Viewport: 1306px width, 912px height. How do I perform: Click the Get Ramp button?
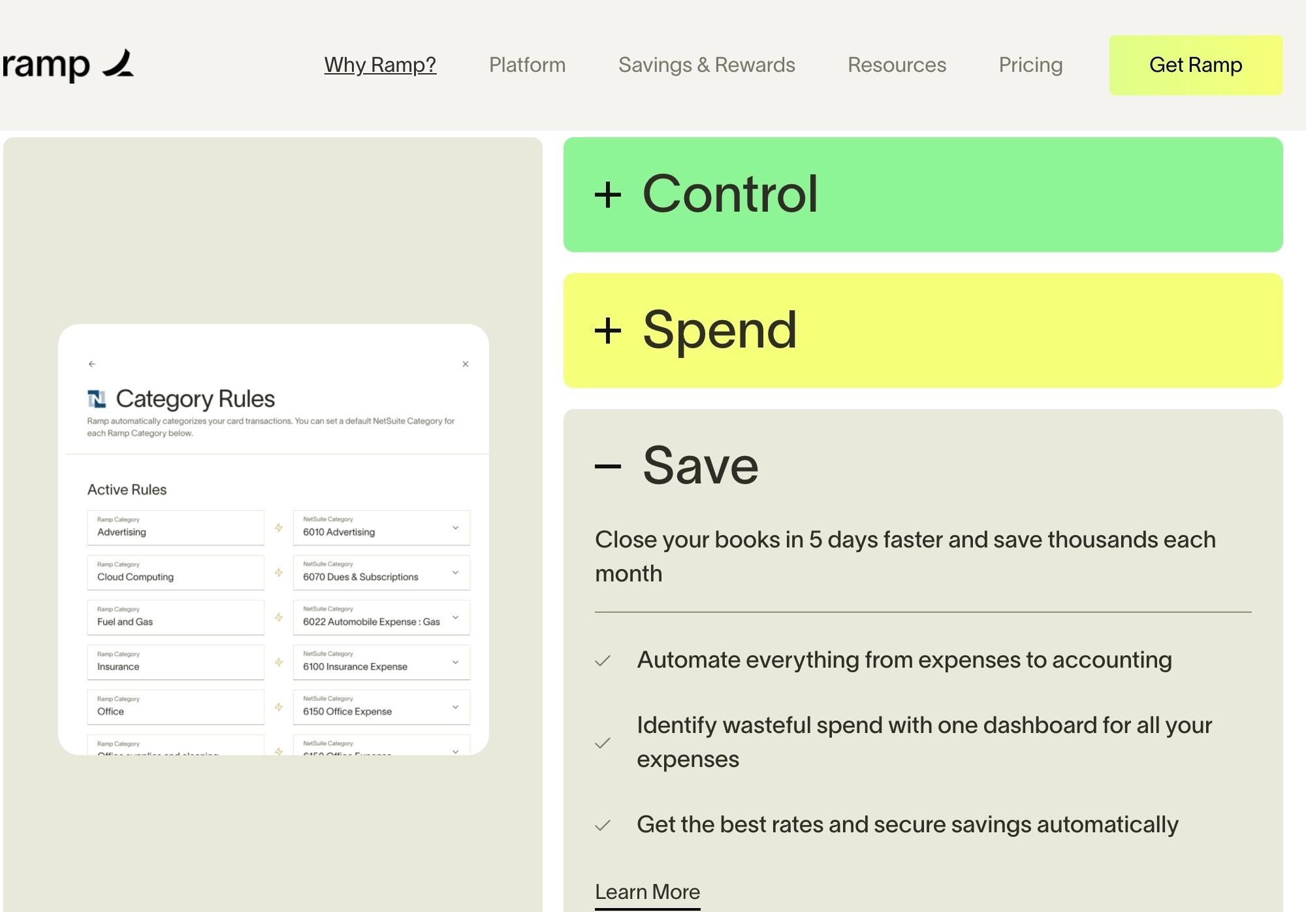pos(1196,65)
